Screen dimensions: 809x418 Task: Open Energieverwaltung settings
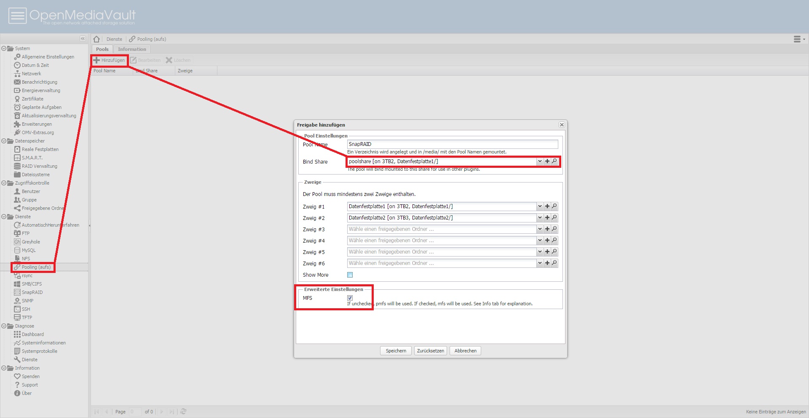click(x=41, y=90)
